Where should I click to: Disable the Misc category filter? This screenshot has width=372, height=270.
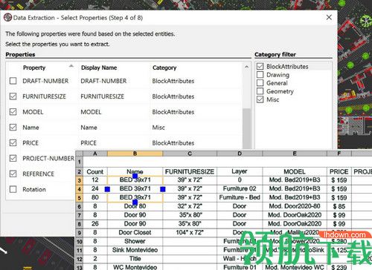tap(260, 99)
